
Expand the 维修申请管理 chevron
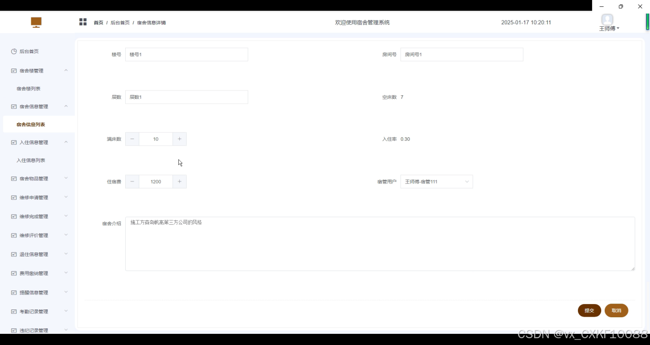coord(66,197)
